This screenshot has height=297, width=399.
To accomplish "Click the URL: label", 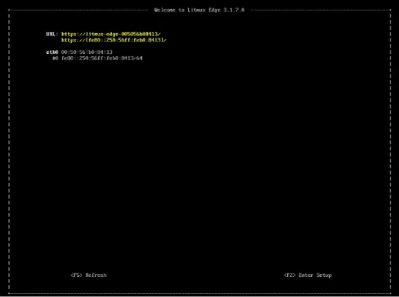I will [52, 34].
